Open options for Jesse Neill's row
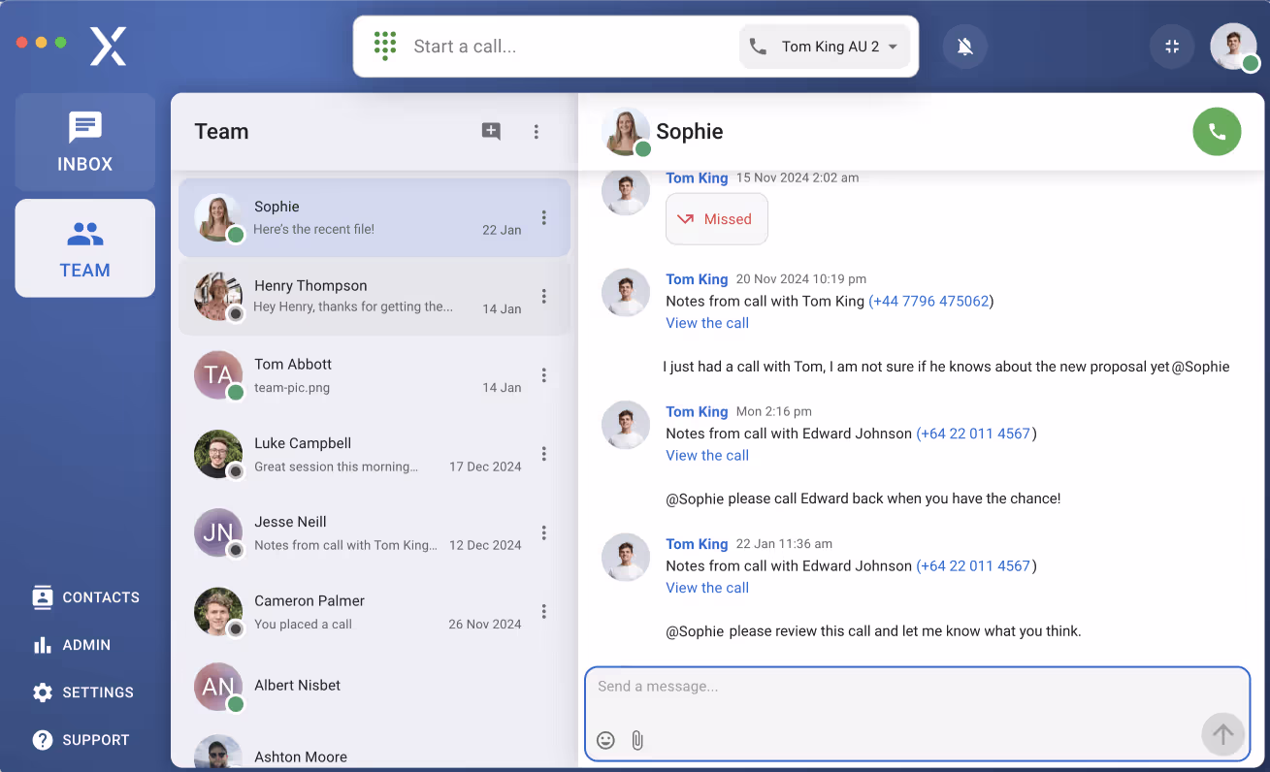The height and width of the screenshot is (772, 1270). click(x=544, y=532)
